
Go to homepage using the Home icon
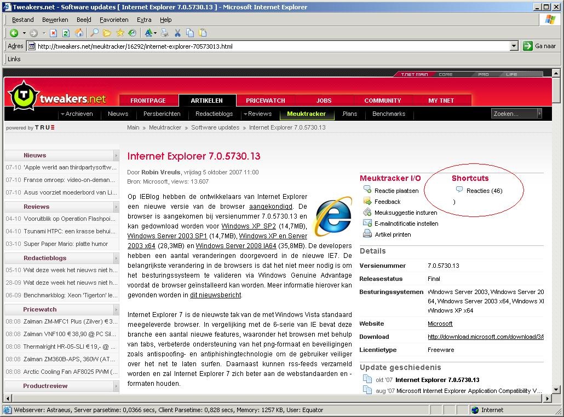point(79,32)
